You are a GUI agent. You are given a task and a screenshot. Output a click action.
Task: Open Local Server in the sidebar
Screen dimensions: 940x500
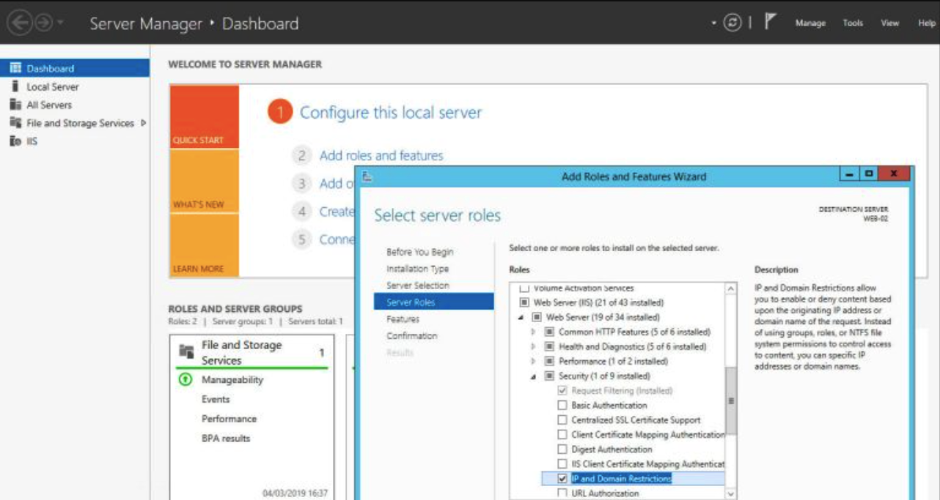click(x=53, y=86)
